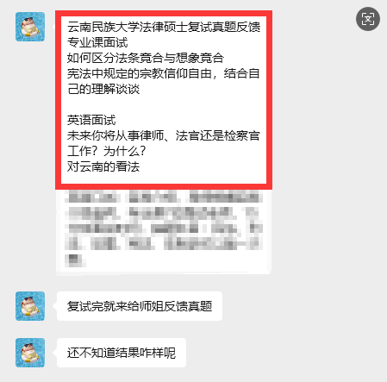
Task: Open avatar beside 复试完就来给师姐反馈真题 message
Action: pos(30,306)
